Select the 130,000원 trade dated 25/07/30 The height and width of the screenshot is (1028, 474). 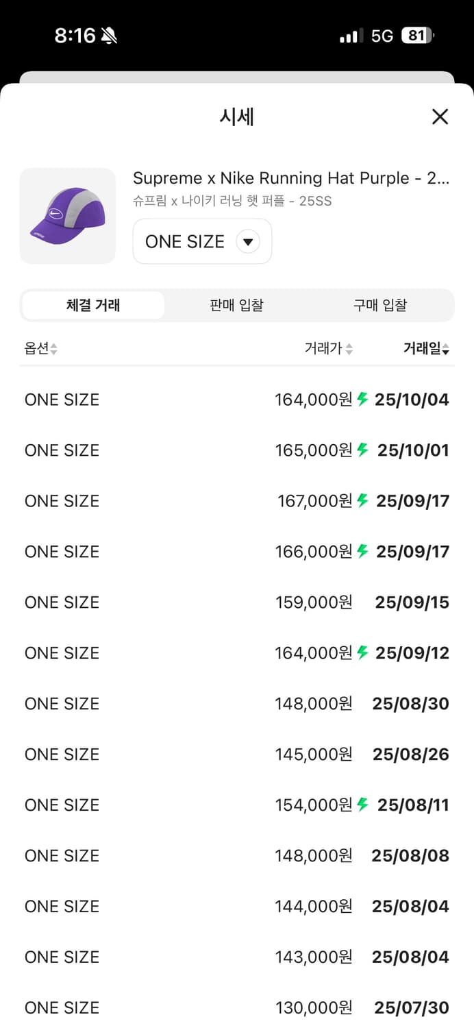click(236, 1007)
